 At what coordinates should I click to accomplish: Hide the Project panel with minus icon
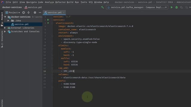(x=40, y=12)
